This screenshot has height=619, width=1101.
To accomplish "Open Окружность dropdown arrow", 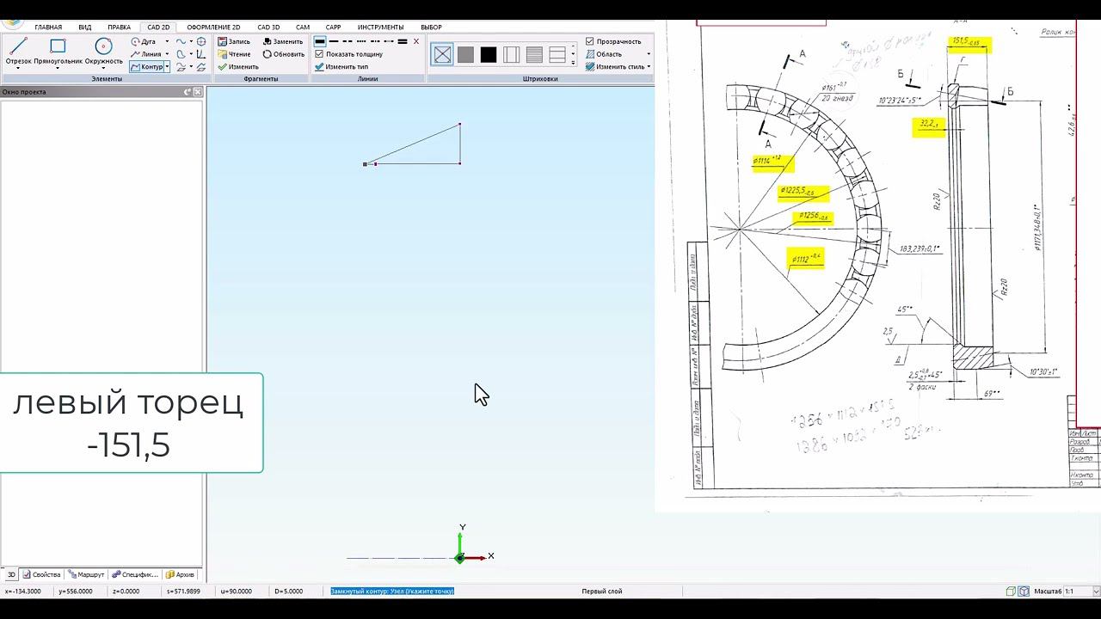I will [x=103, y=68].
